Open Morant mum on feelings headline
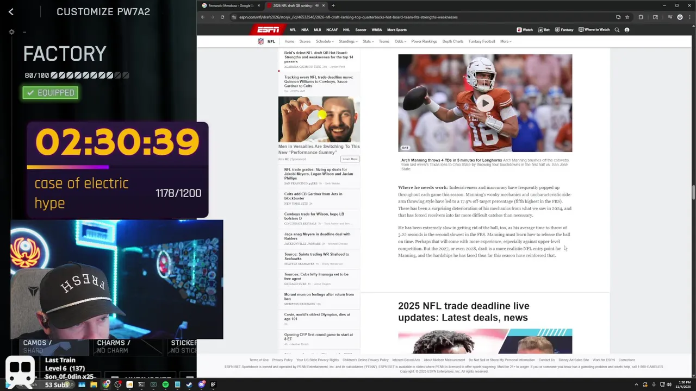This screenshot has width=696, height=391. click(x=319, y=297)
